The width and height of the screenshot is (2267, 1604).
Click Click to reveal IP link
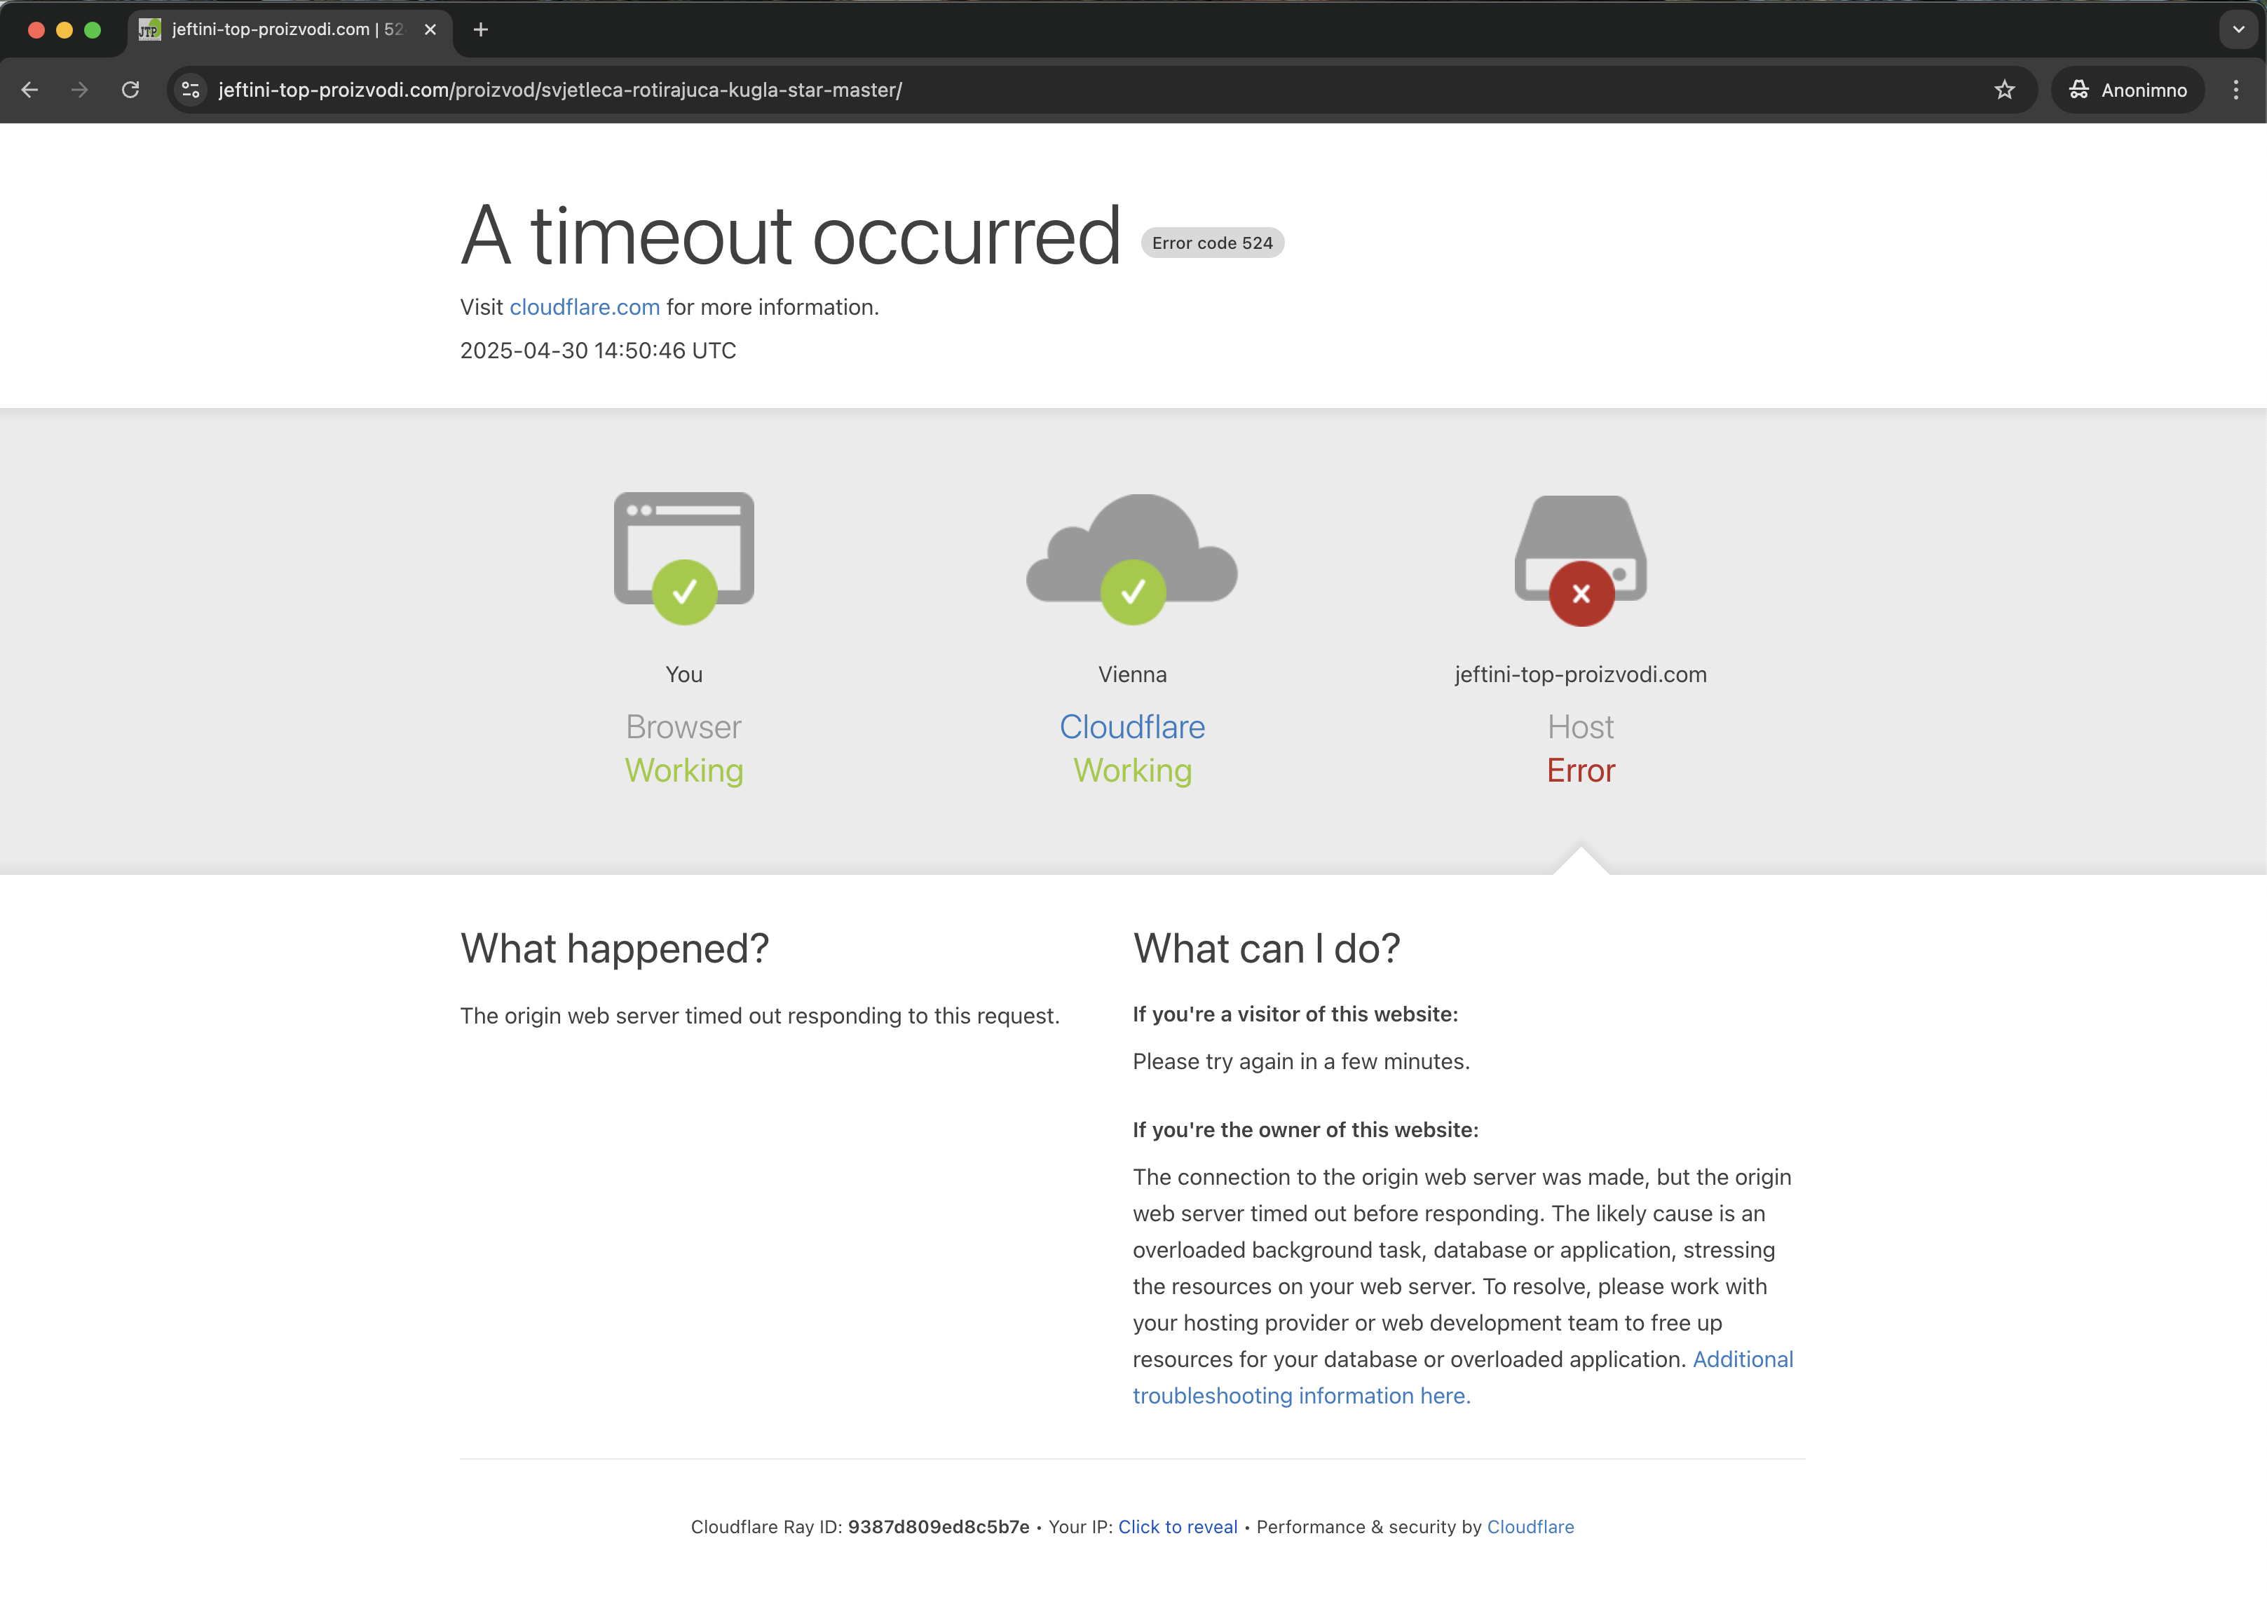click(1177, 1527)
